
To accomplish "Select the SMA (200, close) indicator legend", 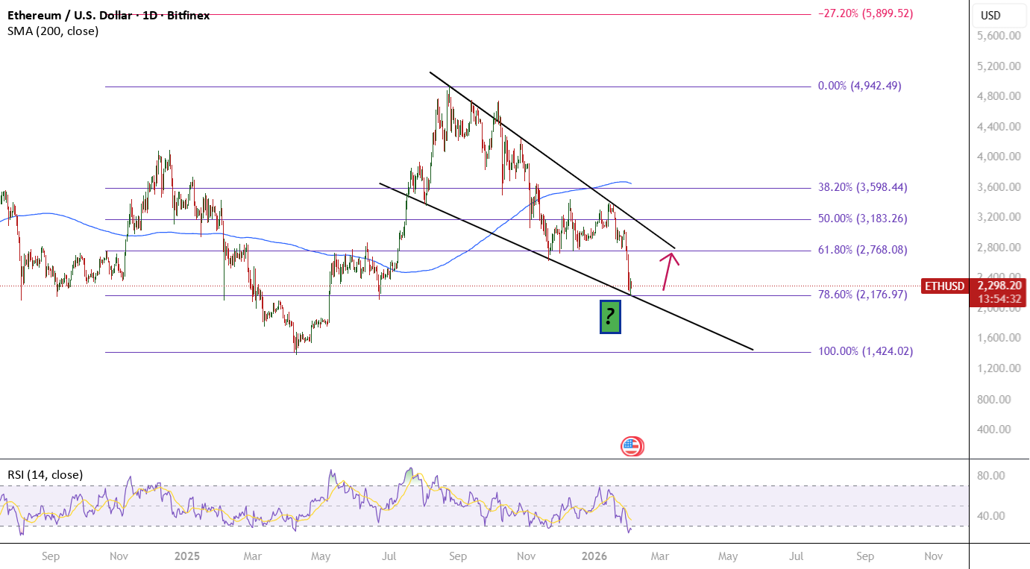I will click(x=53, y=31).
